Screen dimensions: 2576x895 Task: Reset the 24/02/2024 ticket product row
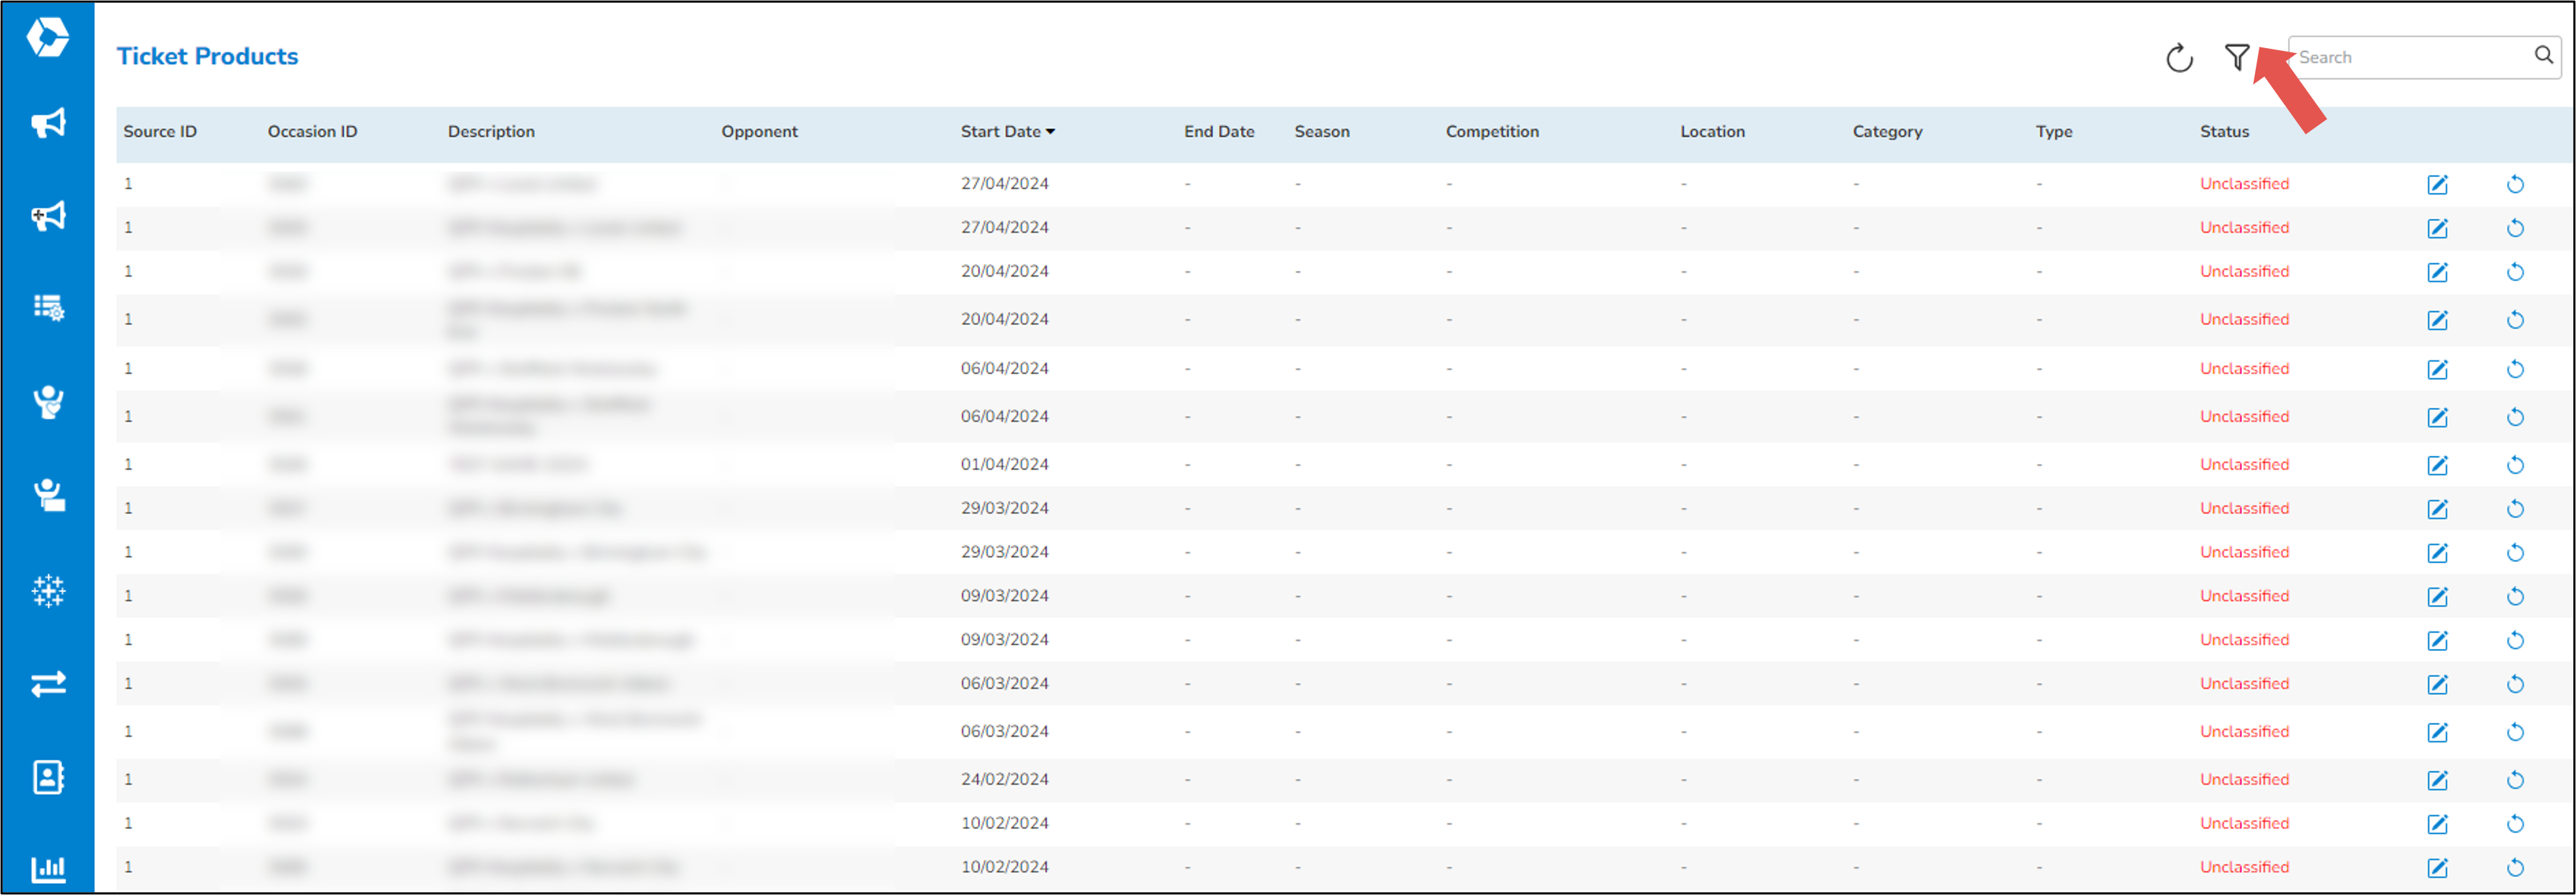[x=2515, y=779]
